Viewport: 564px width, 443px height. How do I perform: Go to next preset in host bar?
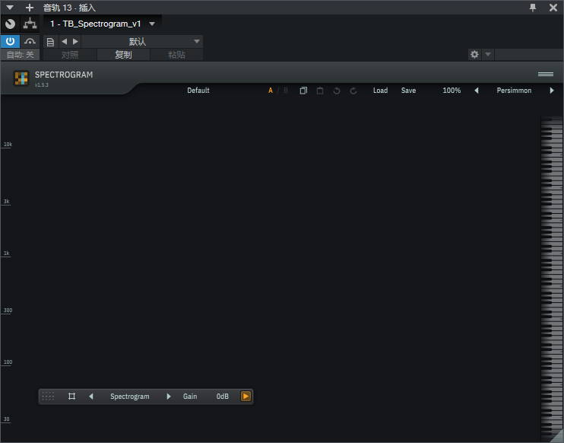tap(75, 41)
